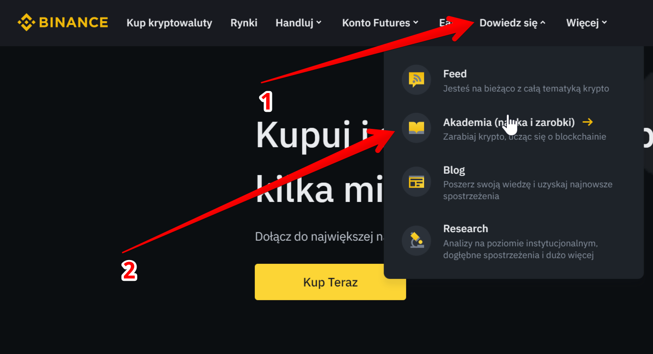Open the Kup kryptowaluty nav item

pos(169,23)
